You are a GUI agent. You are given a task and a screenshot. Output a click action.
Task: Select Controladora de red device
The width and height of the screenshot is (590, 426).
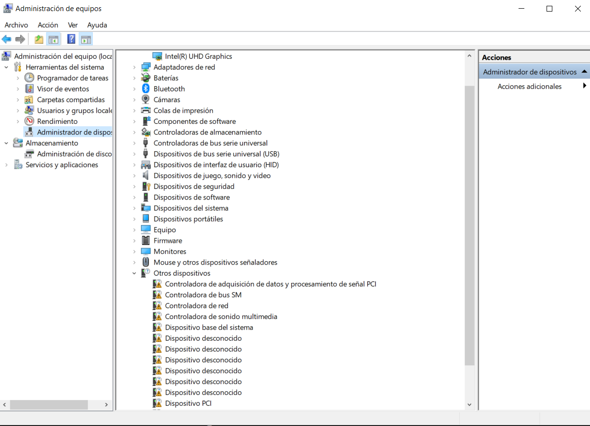(x=197, y=306)
